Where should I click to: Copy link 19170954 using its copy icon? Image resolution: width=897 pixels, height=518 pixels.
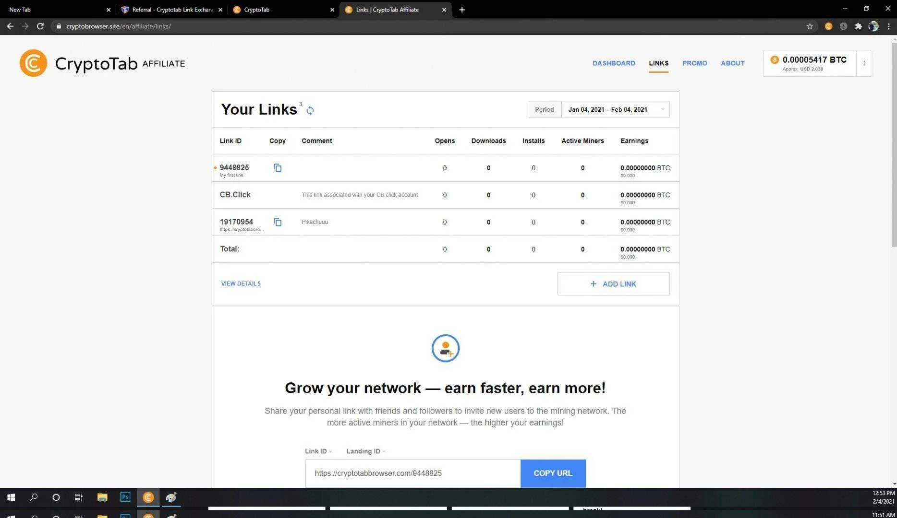[278, 222]
